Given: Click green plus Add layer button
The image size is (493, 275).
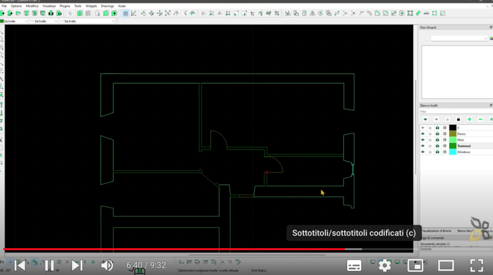Looking at the screenshot, I should [469, 119].
